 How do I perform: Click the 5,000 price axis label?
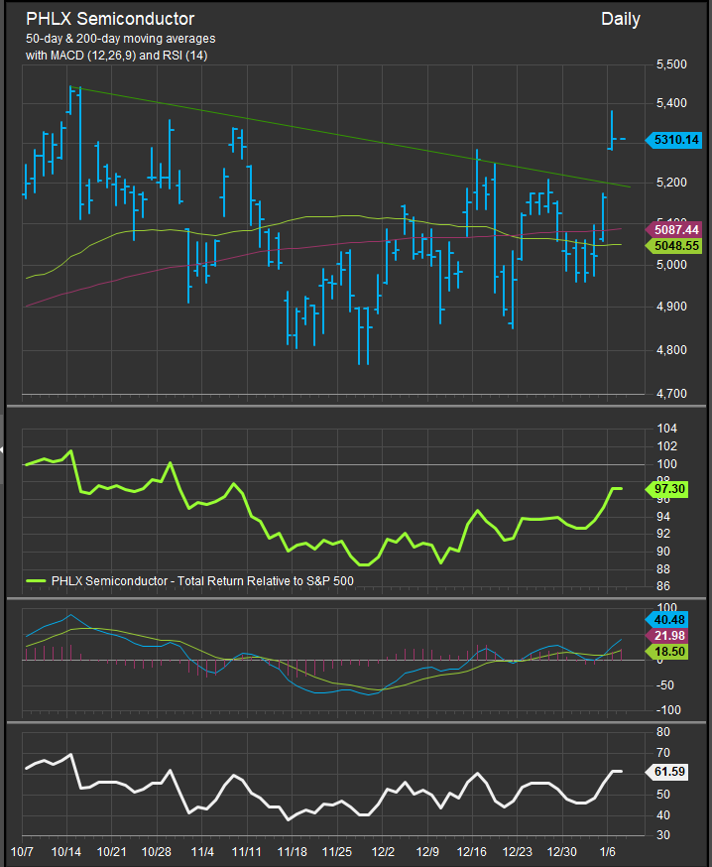(671, 265)
